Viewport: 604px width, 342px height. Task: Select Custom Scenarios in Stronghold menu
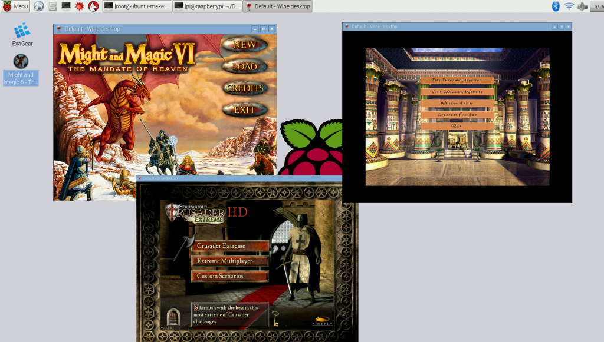(230, 276)
